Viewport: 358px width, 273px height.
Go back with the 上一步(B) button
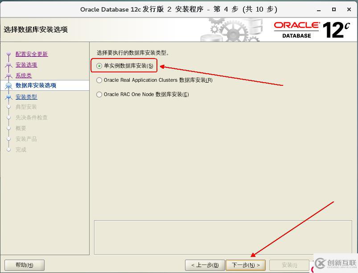pos(205,265)
